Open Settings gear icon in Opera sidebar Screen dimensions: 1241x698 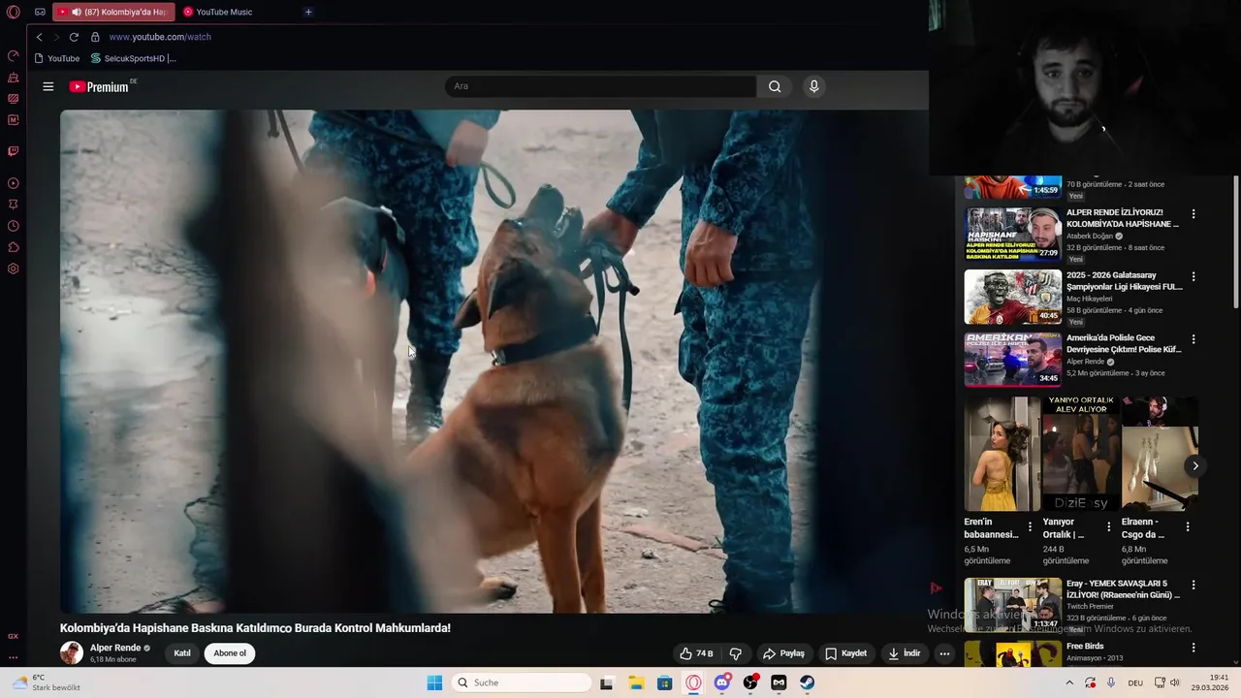[x=14, y=269]
